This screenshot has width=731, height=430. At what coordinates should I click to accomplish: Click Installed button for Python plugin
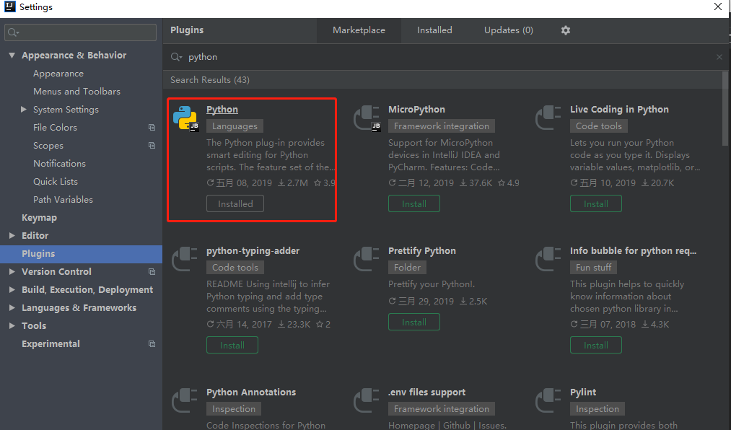(x=235, y=204)
